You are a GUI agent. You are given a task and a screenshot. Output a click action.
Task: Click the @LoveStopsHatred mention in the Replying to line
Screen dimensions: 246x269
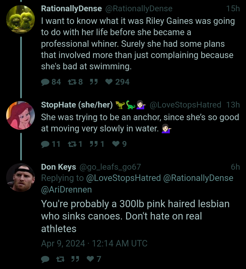coord(123,178)
